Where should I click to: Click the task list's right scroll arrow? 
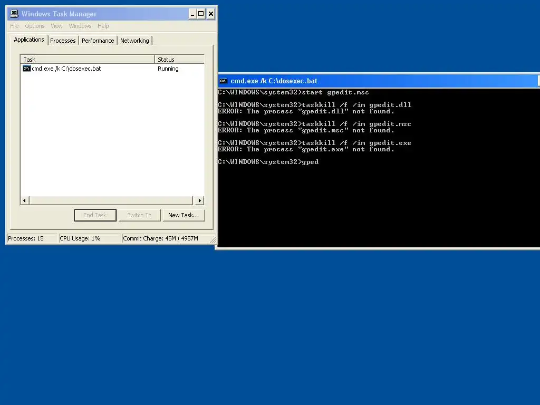[x=199, y=200]
